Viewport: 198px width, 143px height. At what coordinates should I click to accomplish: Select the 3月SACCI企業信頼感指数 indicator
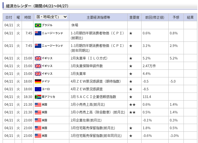(93, 97)
